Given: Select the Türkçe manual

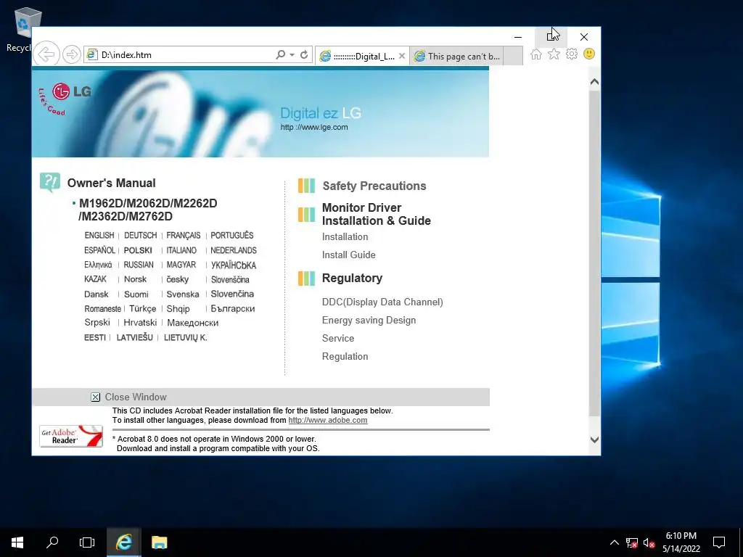Looking at the screenshot, I should 143,308.
